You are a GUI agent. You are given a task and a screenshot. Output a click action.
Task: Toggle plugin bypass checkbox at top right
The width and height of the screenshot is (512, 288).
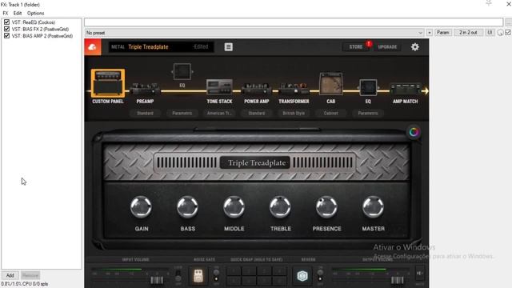coord(508,32)
